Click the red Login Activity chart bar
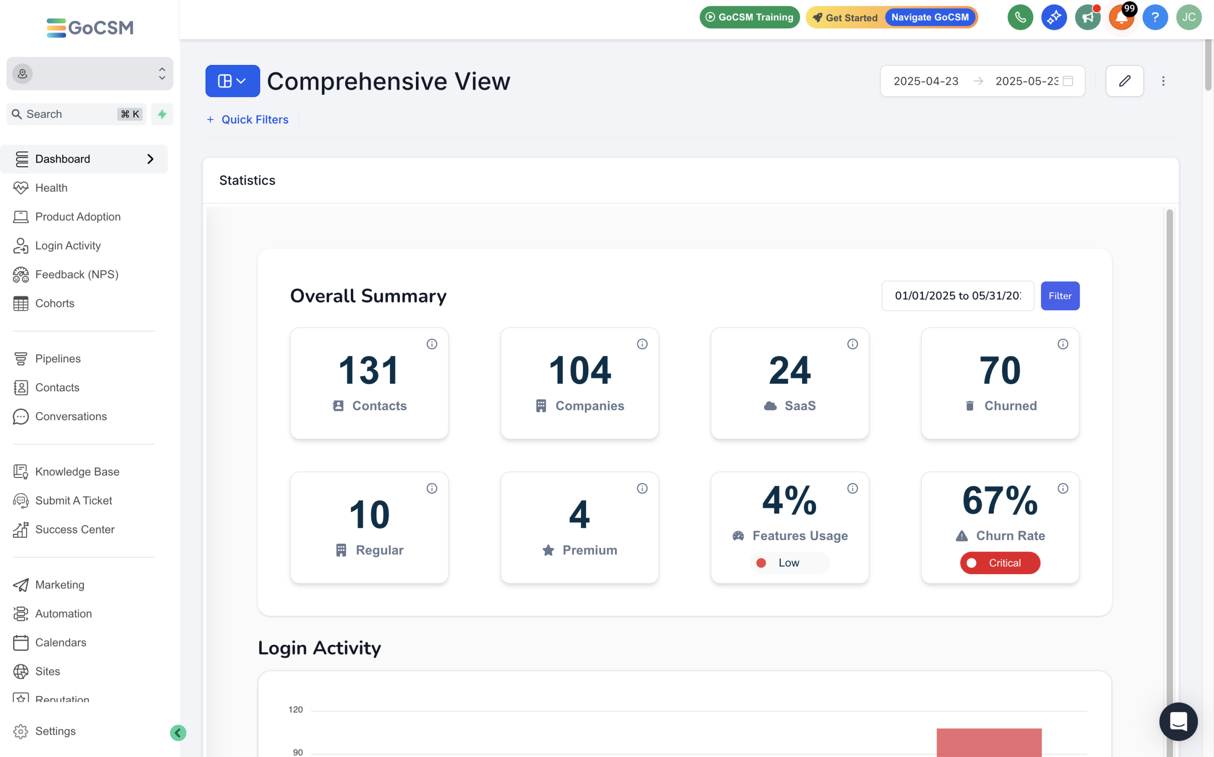Screen dimensions: 1214x757 (x=989, y=742)
